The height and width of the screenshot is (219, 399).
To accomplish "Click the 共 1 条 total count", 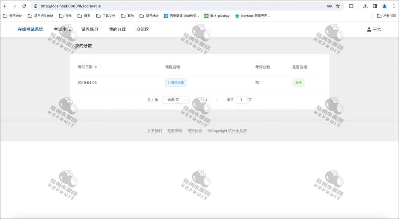I will (153, 100).
